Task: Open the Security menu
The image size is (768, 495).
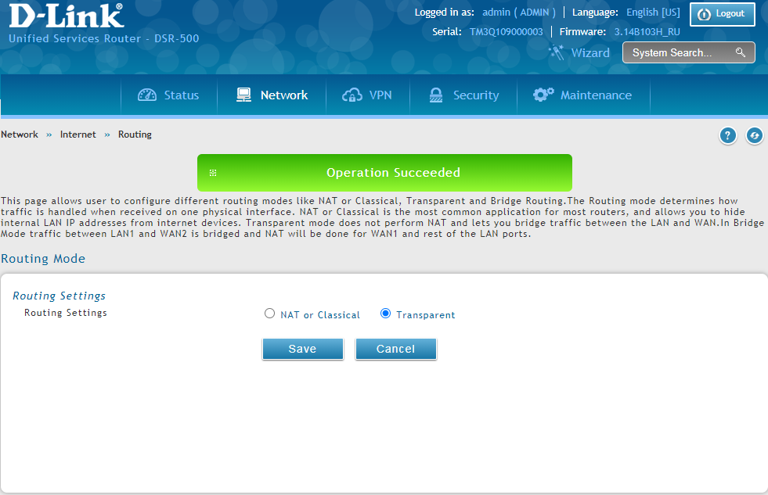Action: (x=463, y=95)
